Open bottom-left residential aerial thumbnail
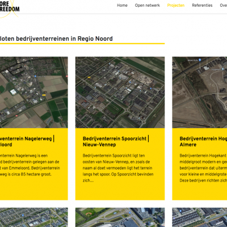 [x=34, y=217]
